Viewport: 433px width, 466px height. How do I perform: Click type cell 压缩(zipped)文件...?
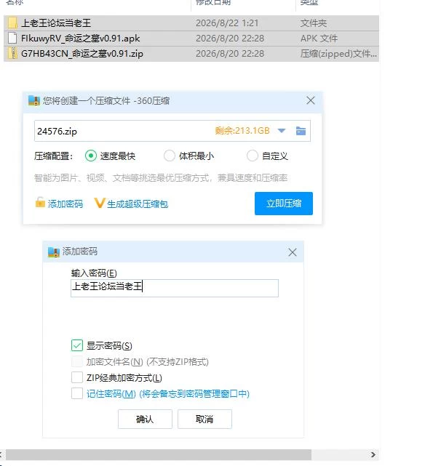338,54
